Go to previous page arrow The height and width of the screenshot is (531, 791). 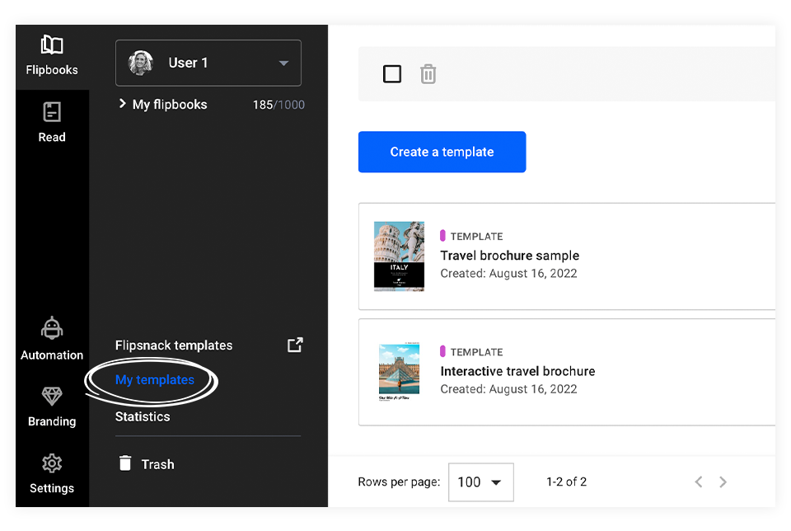pos(698,482)
